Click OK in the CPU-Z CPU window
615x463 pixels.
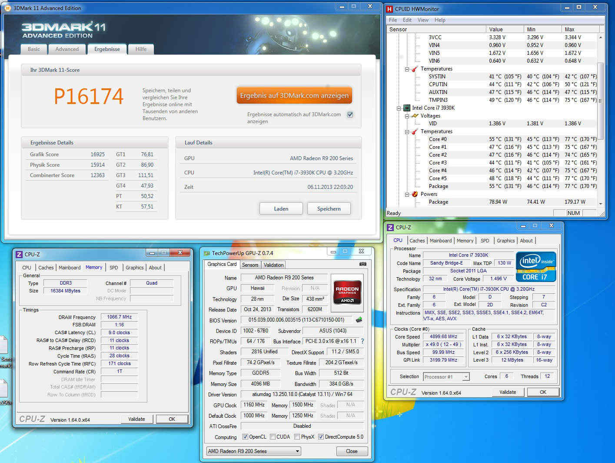click(x=543, y=392)
